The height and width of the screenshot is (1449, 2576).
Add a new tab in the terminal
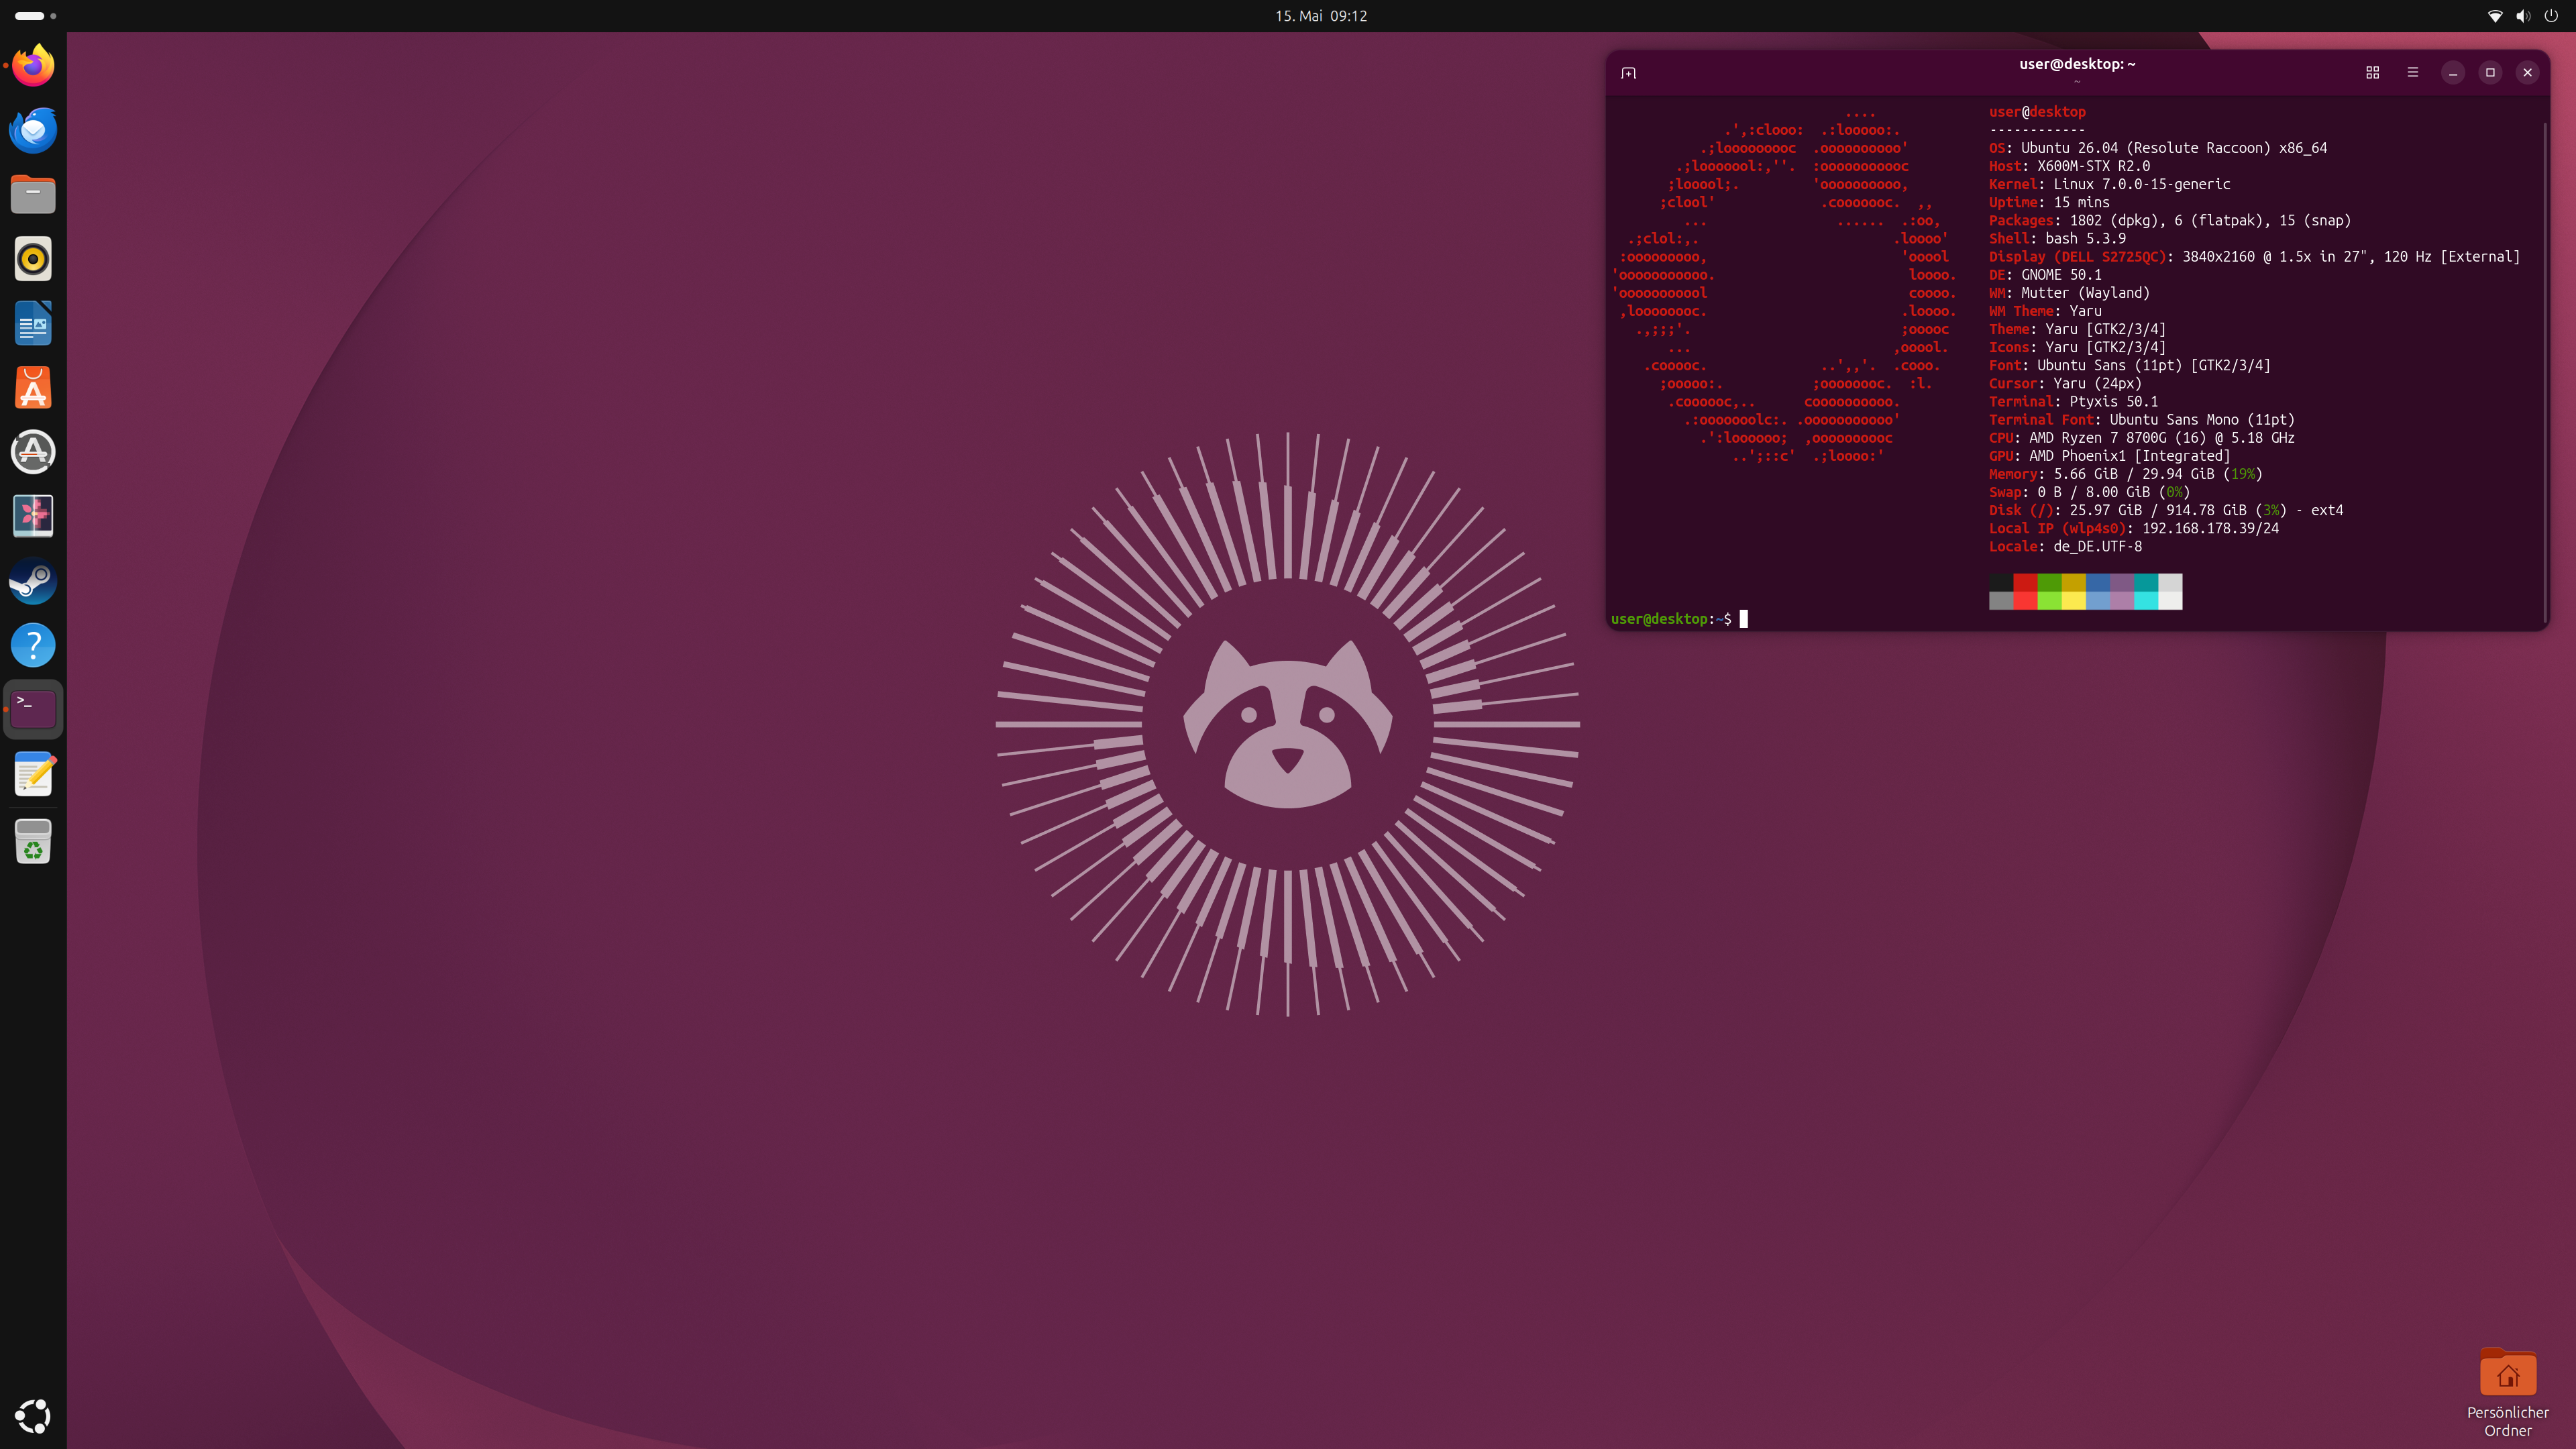tap(1628, 72)
